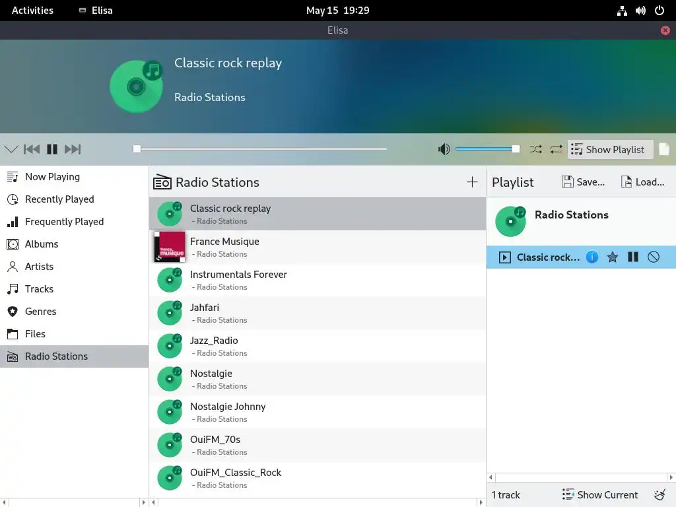Open the Elisa app menu in top bar
Image resolution: width=676 pixels, height=507 pixels.
(96, 11)
